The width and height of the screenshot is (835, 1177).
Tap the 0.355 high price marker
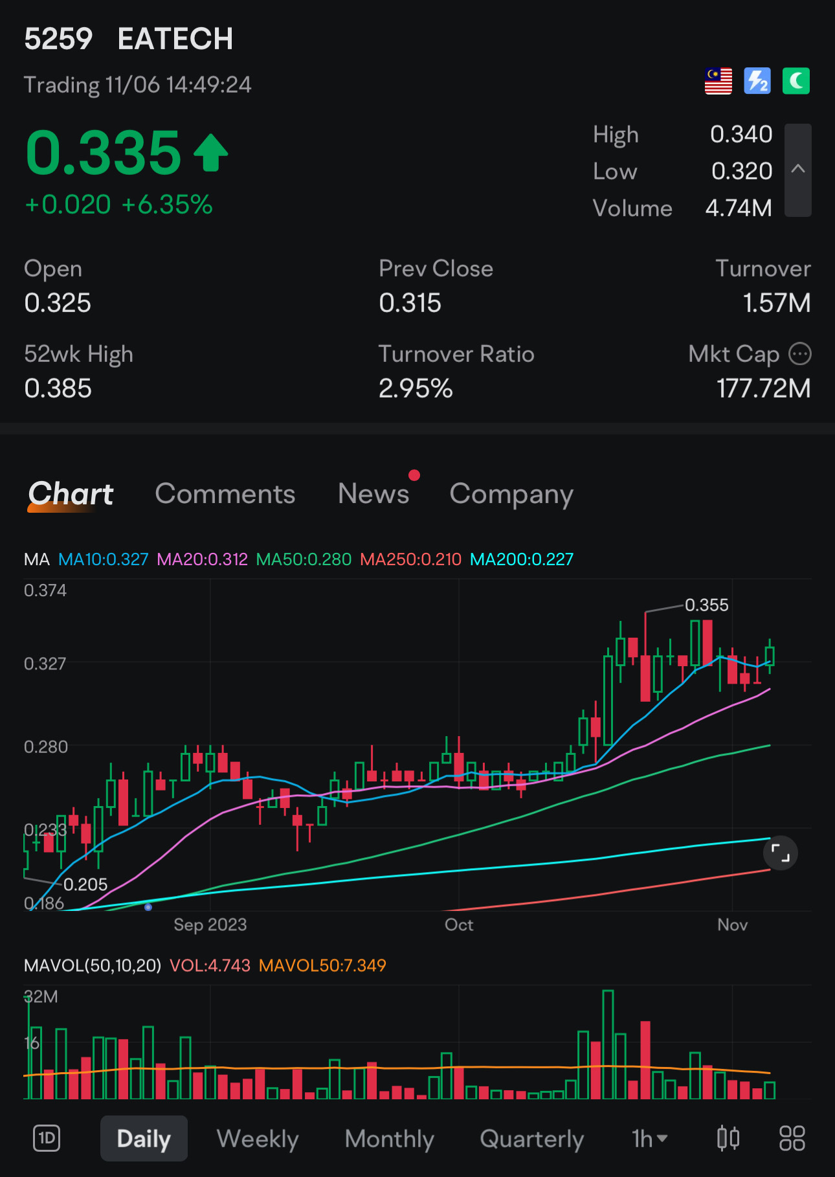click(x=706, y=605)
